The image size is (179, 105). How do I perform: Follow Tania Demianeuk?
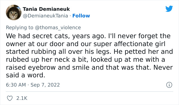[x=81, y=16]
